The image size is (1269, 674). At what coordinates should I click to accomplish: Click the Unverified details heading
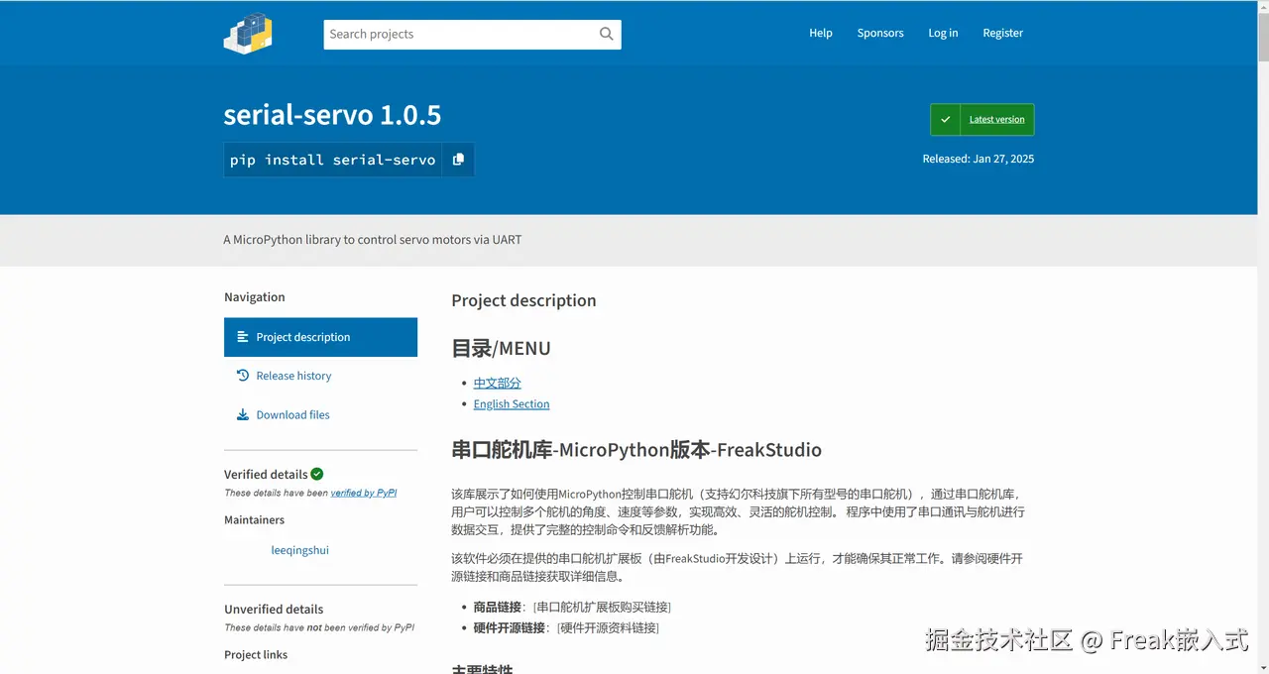click(274, 610)
